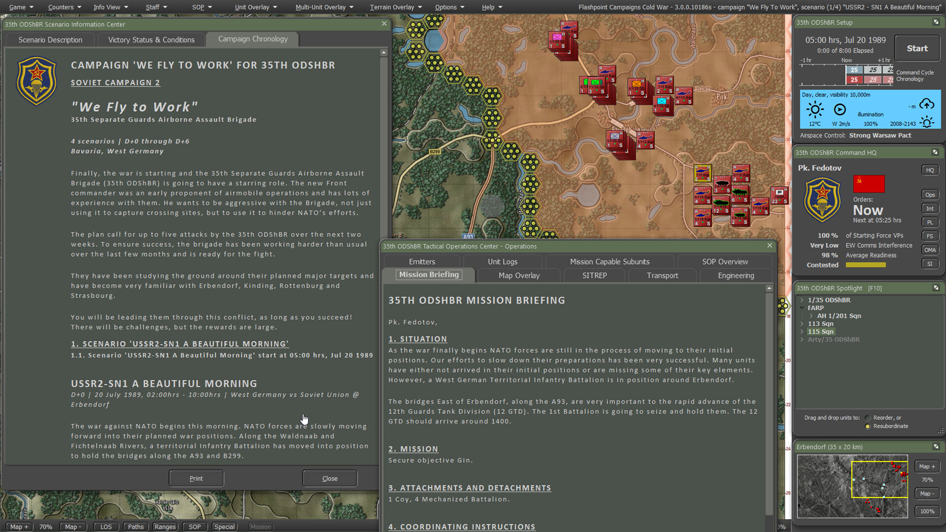
Task: Print the scenario briefing
Action: [196, 478]
